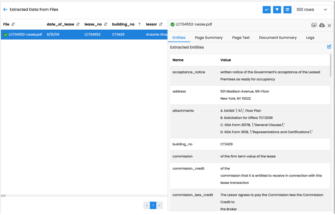This screenshot has height=215, width=335.
Task: Go back using the blue arrow icon
Action: point(5,9)
